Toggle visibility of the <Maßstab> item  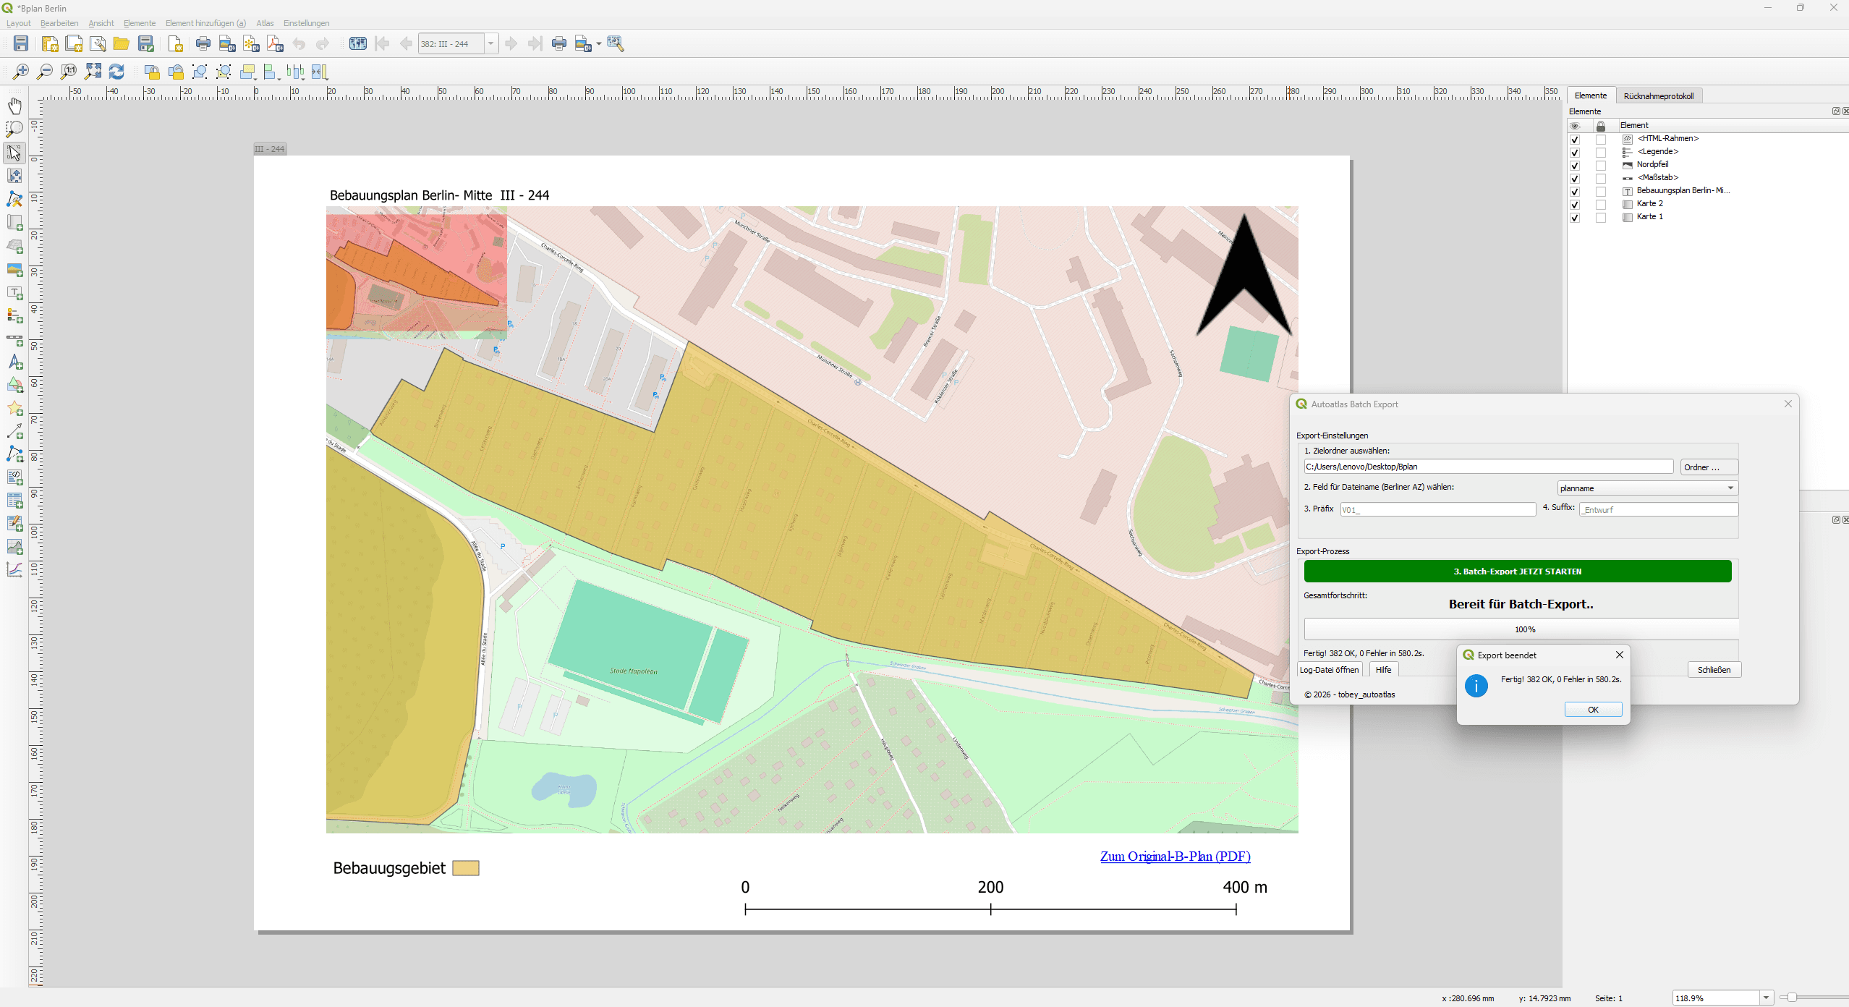coord(1575,179)
